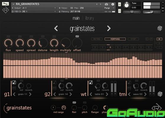Select the highlighted A step slot
Screen dimensions: 165x118
[x=110, y=47]
